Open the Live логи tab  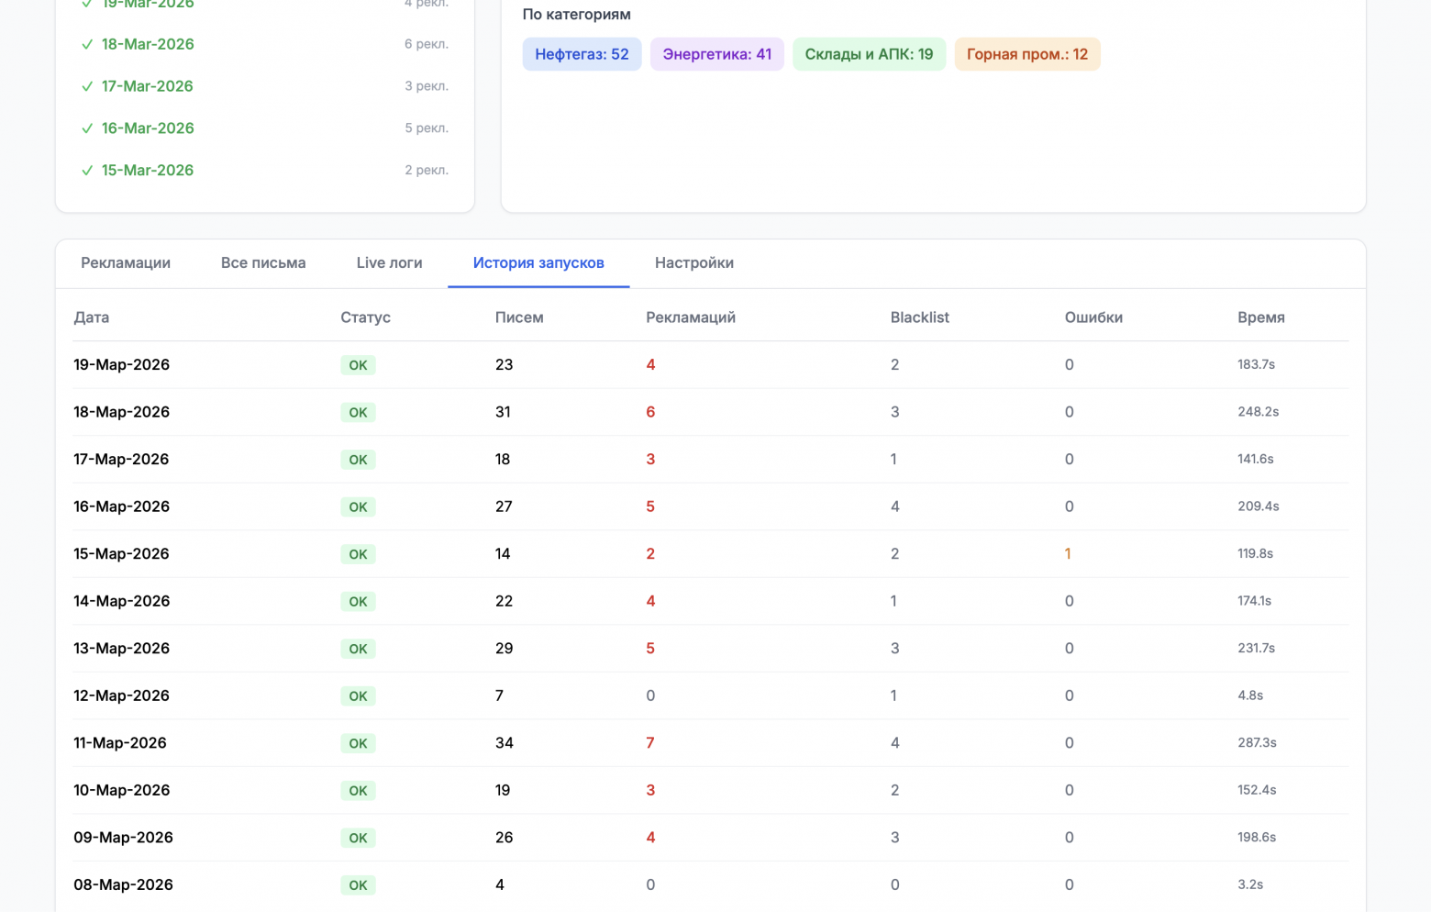click(389, 263)
